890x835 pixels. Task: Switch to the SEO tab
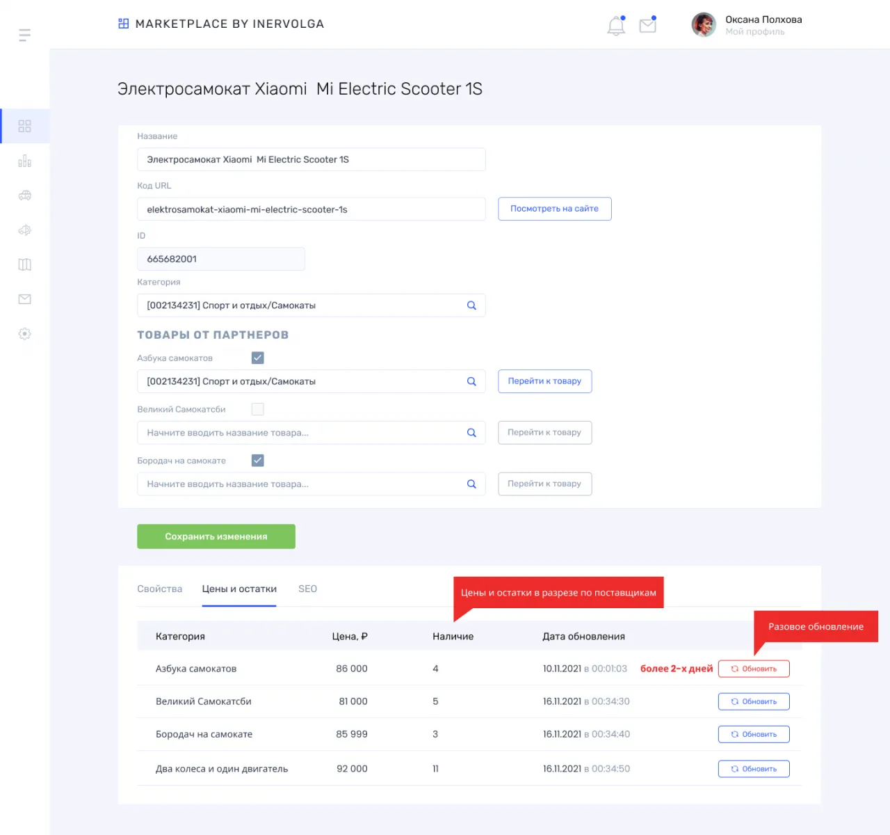coord(307,589)
